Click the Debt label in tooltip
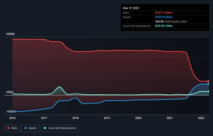Screen dimensions: 213x136 (126, 13)
